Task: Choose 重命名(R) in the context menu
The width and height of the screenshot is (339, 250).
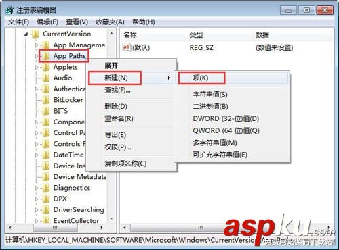Action: (131, 118)
